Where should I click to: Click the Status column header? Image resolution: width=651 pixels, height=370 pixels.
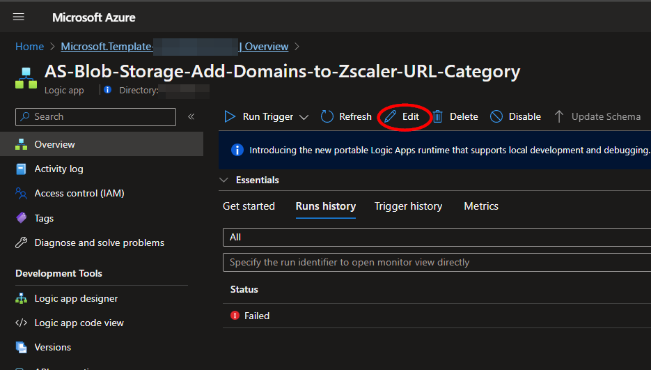point(244,289)
